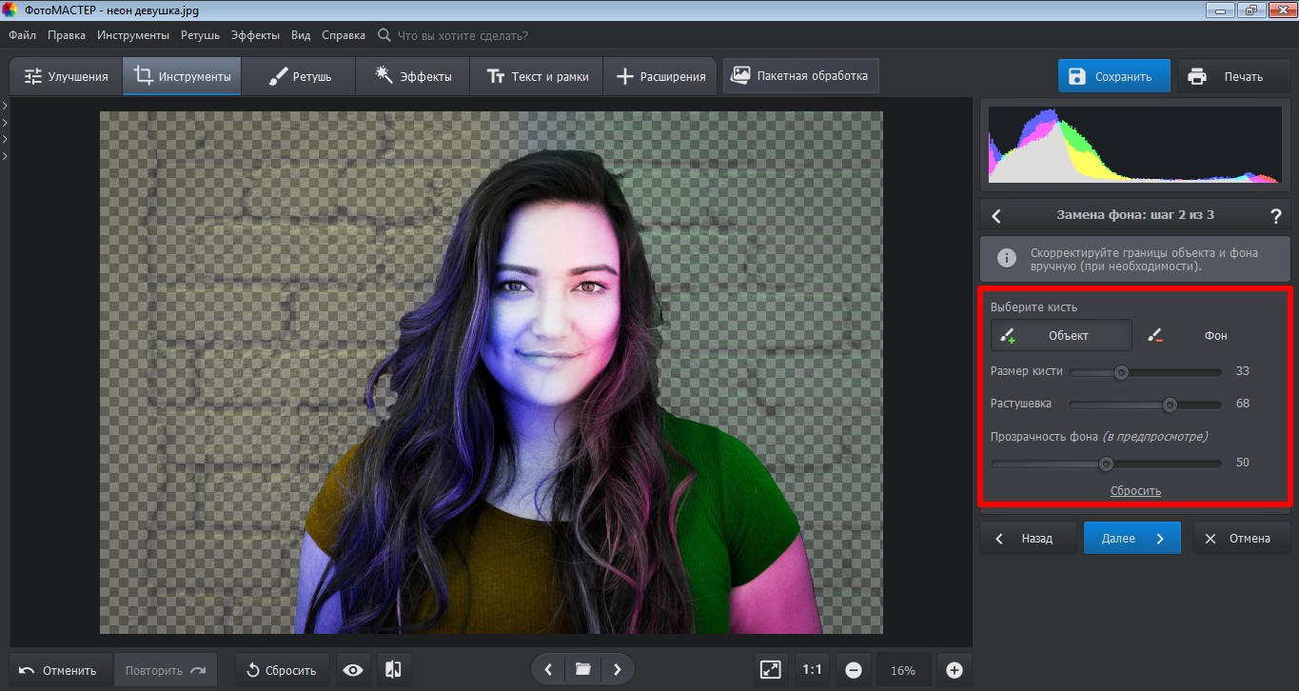The width and height of the screenshot is (1299, 691).
Task: Select the Объект brush
Action: click(x=1061, y=335)
